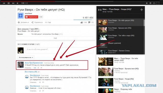Click the Добавить в plus icon
163x93 pixels.
pos(19,22)
